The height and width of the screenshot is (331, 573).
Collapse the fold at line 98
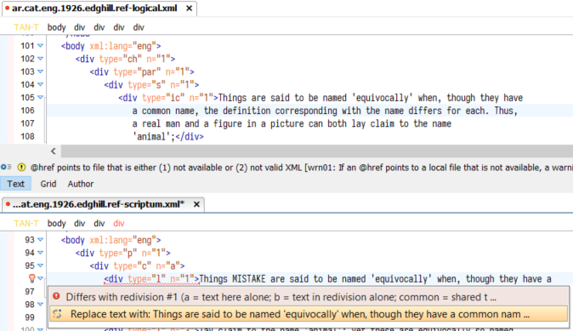[40, 305]
